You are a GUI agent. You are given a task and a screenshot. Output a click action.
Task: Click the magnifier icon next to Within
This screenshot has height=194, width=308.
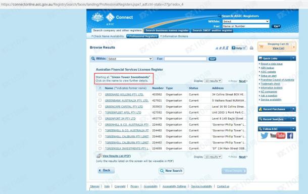(93, 59)
